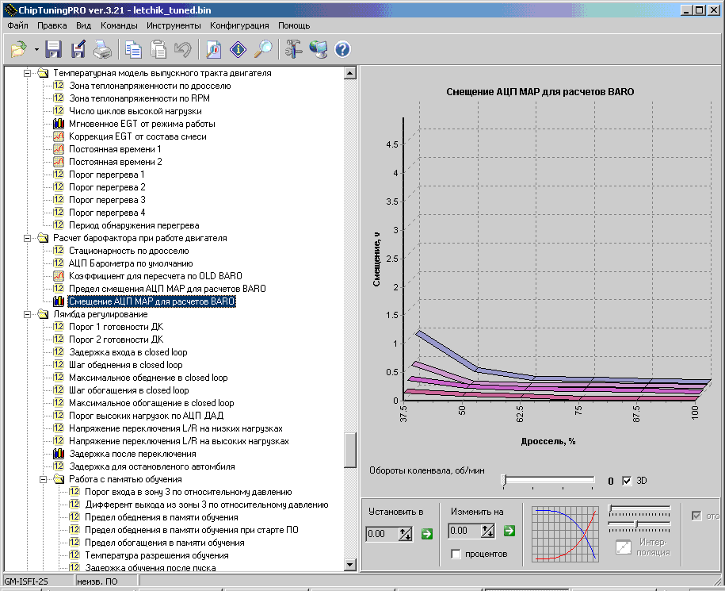Open the Конфигурация menu

click(239, 25)
